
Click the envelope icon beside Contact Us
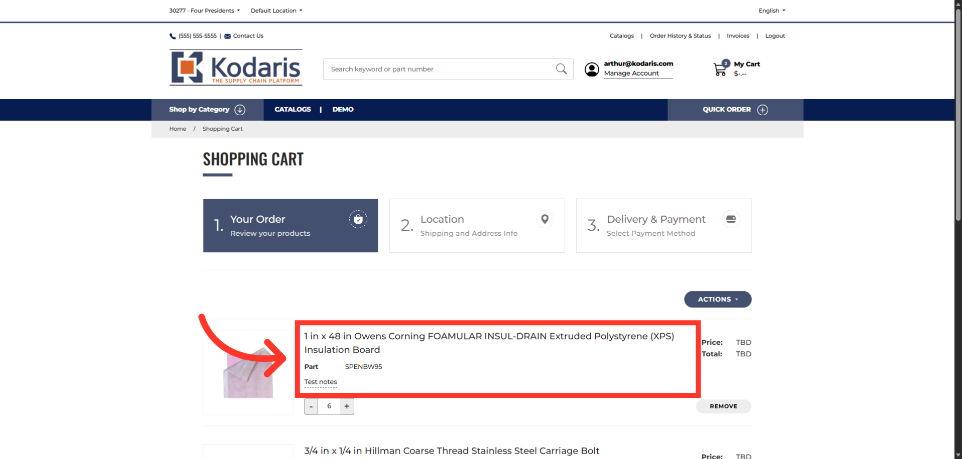(x=227, y=36)
